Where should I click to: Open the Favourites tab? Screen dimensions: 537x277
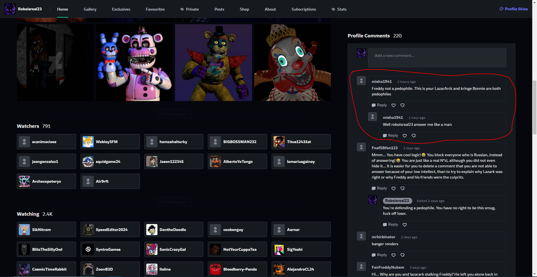click(x=155, y=9)
